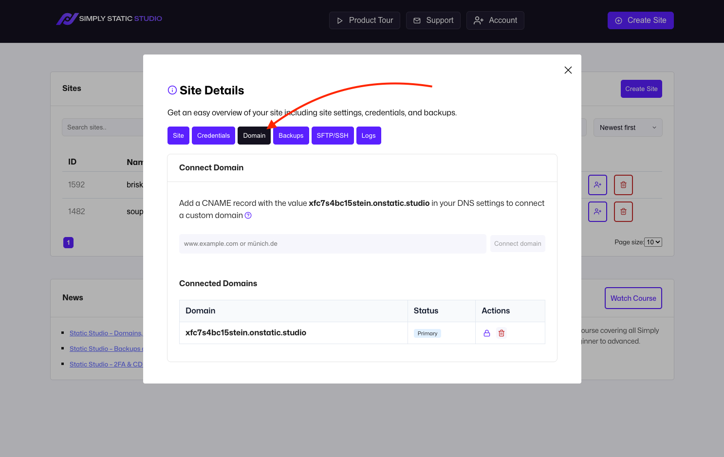
Task: Open the Backups tab
Action: click(x=291, y=136)
